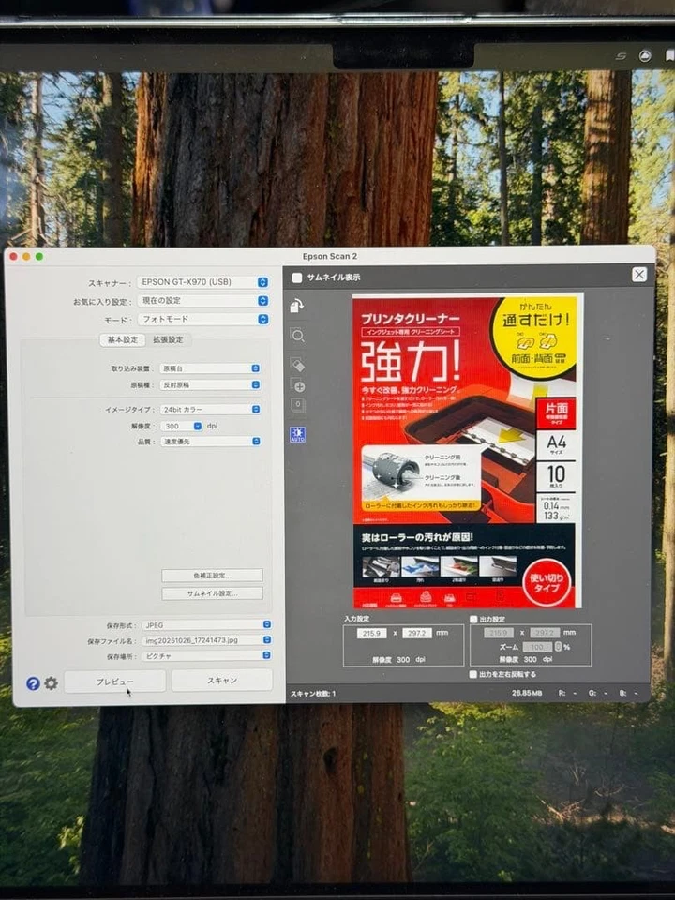Image resolution: width=675 pixels, height=900 pixels.
Task: Click the add marquee plus icon
Action: [298, 385]
